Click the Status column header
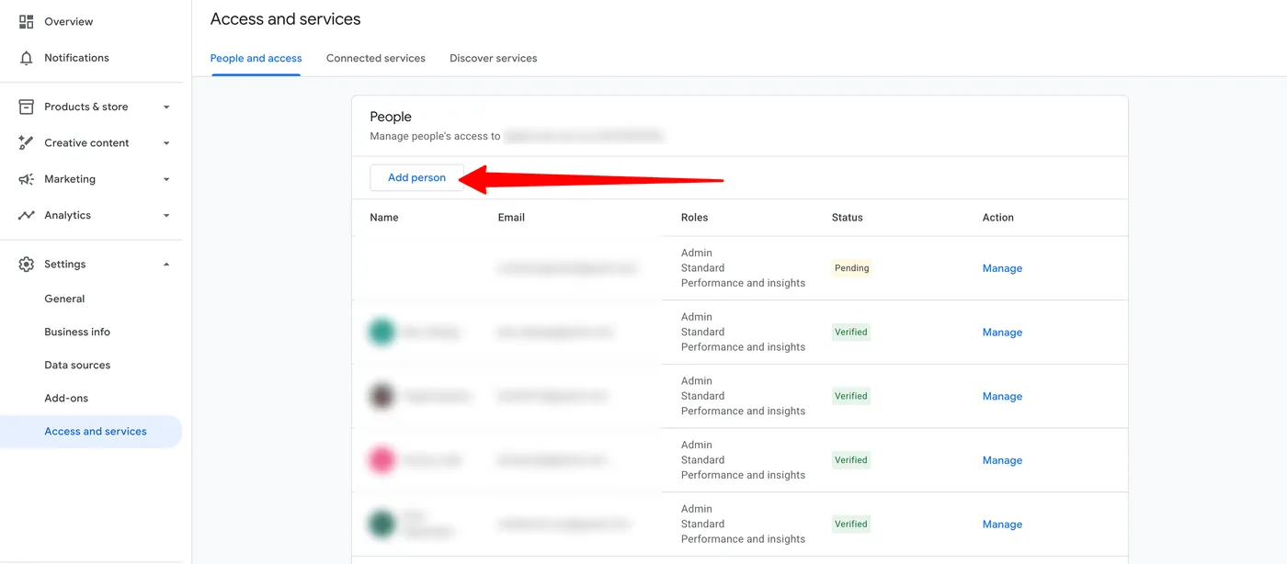1287x564 pixels. (848, 218)
